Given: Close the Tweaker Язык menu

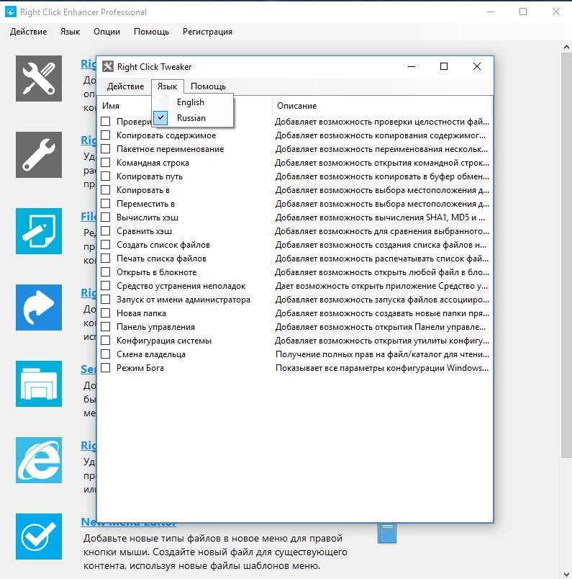Looking at the screenshot, I should [167, 86].
